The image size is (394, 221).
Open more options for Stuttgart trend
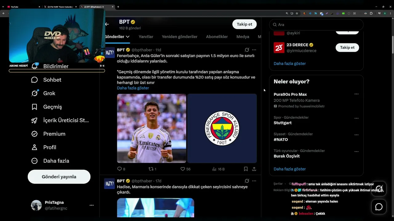356,118
